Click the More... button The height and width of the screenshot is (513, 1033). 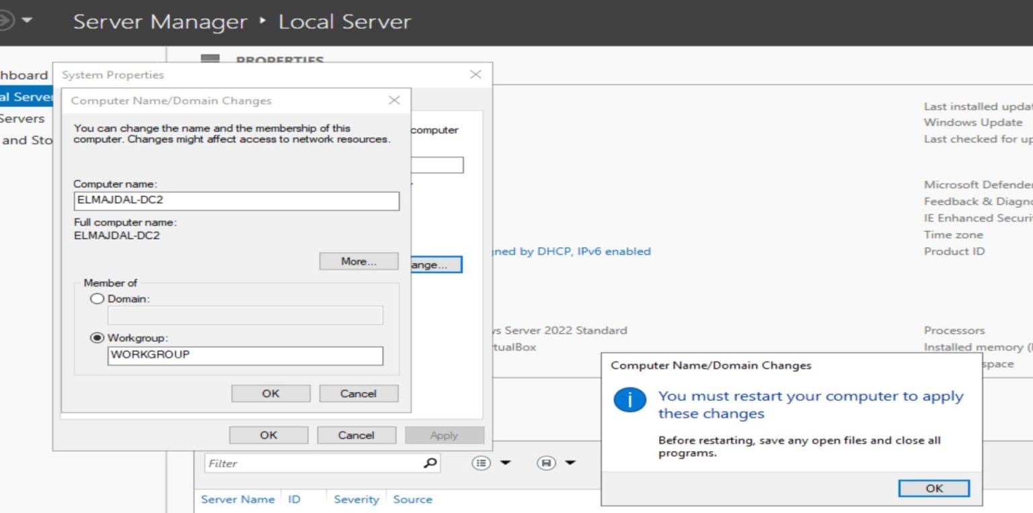point(358,261)
